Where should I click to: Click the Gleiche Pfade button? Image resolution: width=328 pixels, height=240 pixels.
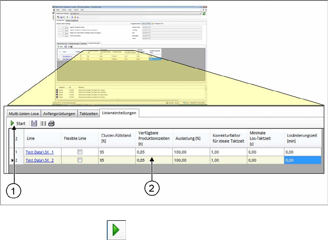pyautogui.click(x=146, y=24)
